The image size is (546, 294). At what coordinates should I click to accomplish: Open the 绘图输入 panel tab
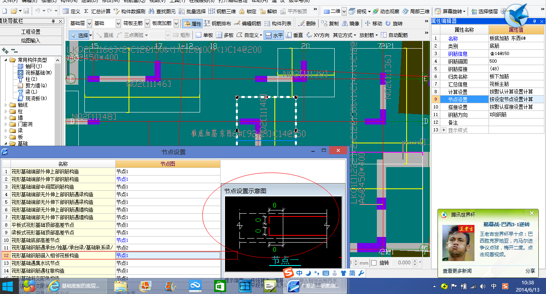tap(31, 40)
